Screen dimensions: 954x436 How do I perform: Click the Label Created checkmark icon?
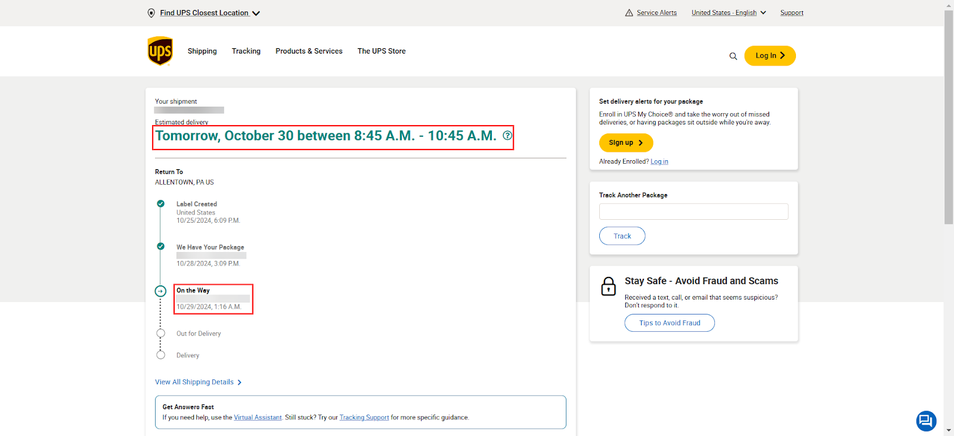pyautogui.click(x=160, y=204)
